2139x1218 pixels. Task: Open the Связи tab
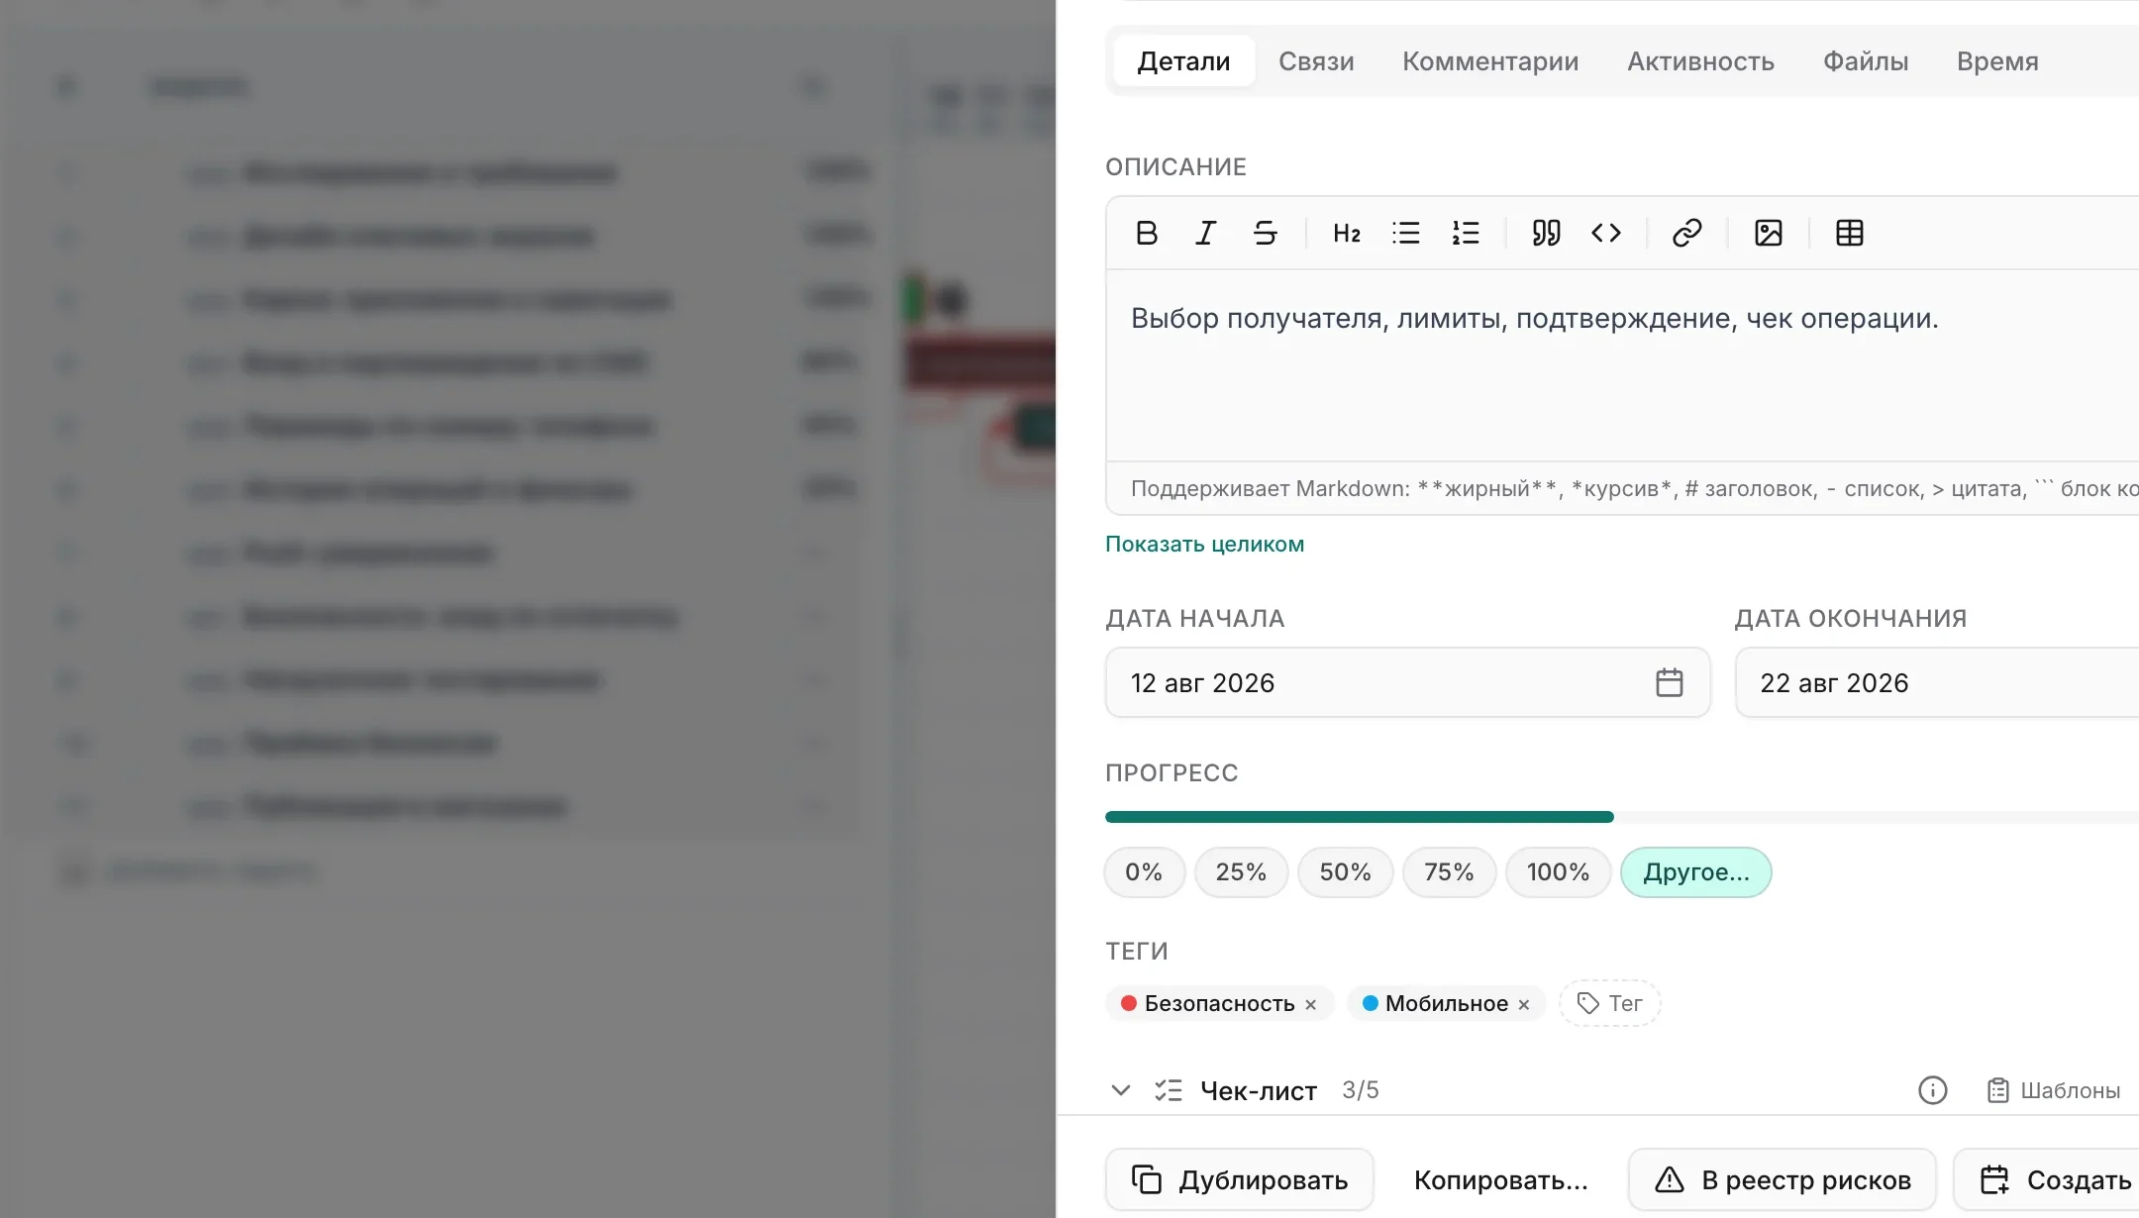coord(1316,61)
